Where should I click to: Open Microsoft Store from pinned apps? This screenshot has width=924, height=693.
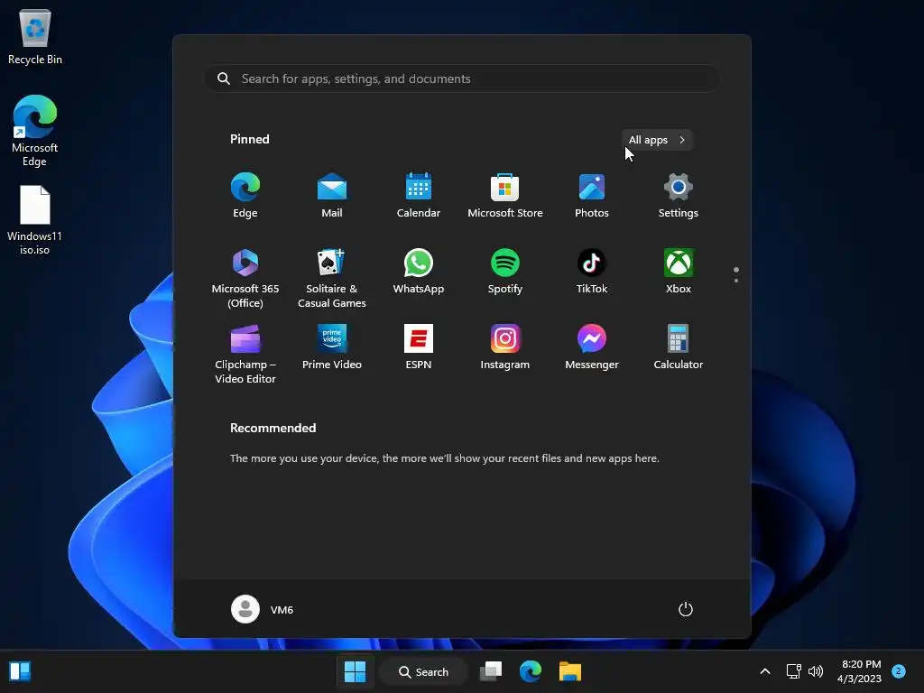tap(505, 195)
